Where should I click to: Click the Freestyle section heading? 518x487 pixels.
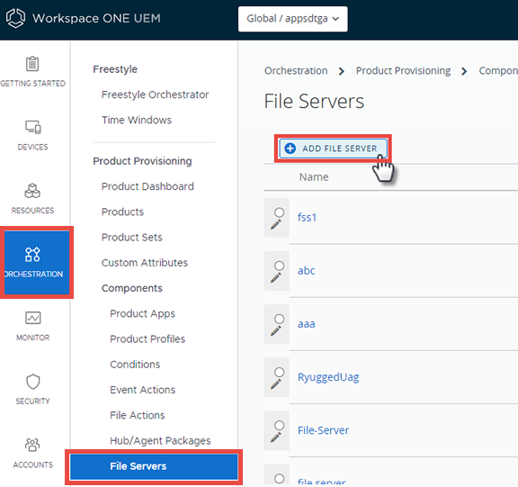tap(115, 69)
